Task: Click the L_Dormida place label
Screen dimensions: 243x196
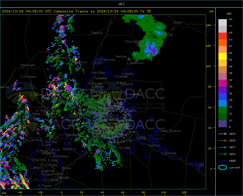Action: click(x=168, y=153)
